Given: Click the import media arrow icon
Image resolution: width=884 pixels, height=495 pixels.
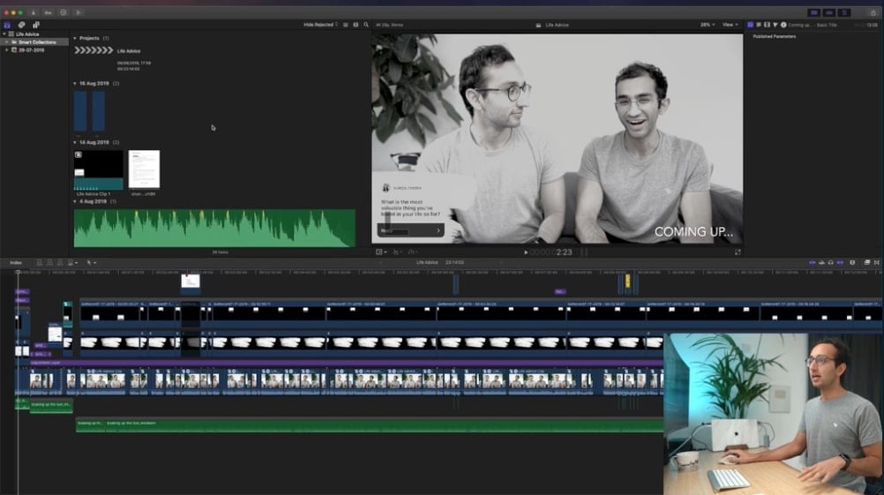Looking at the screenshot, I should click(x=34, y=12).
